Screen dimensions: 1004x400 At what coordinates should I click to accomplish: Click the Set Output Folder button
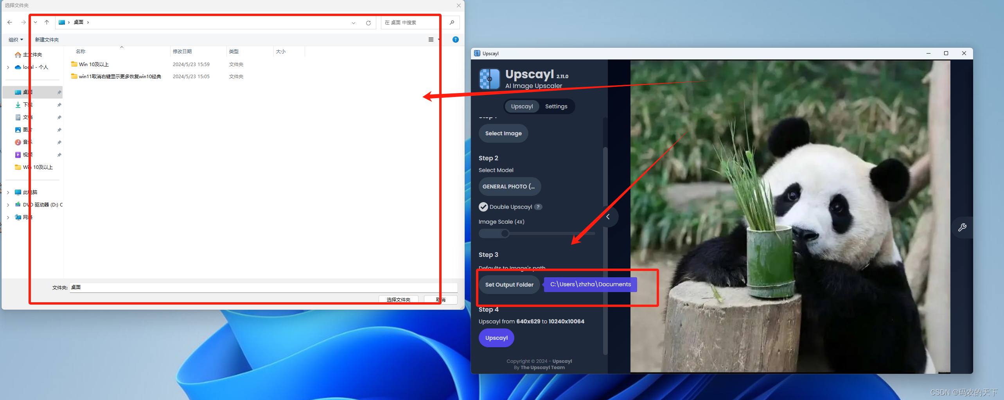click(509, 285)
